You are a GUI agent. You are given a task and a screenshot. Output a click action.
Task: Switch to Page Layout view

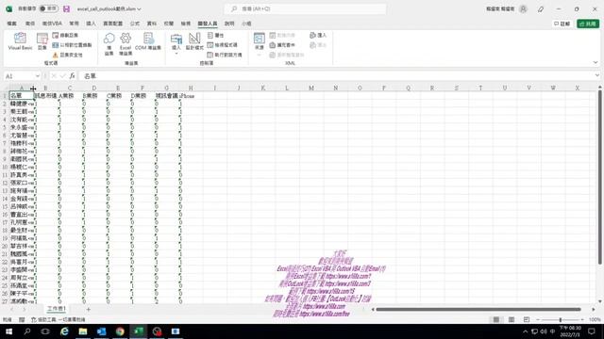(512, 319)
